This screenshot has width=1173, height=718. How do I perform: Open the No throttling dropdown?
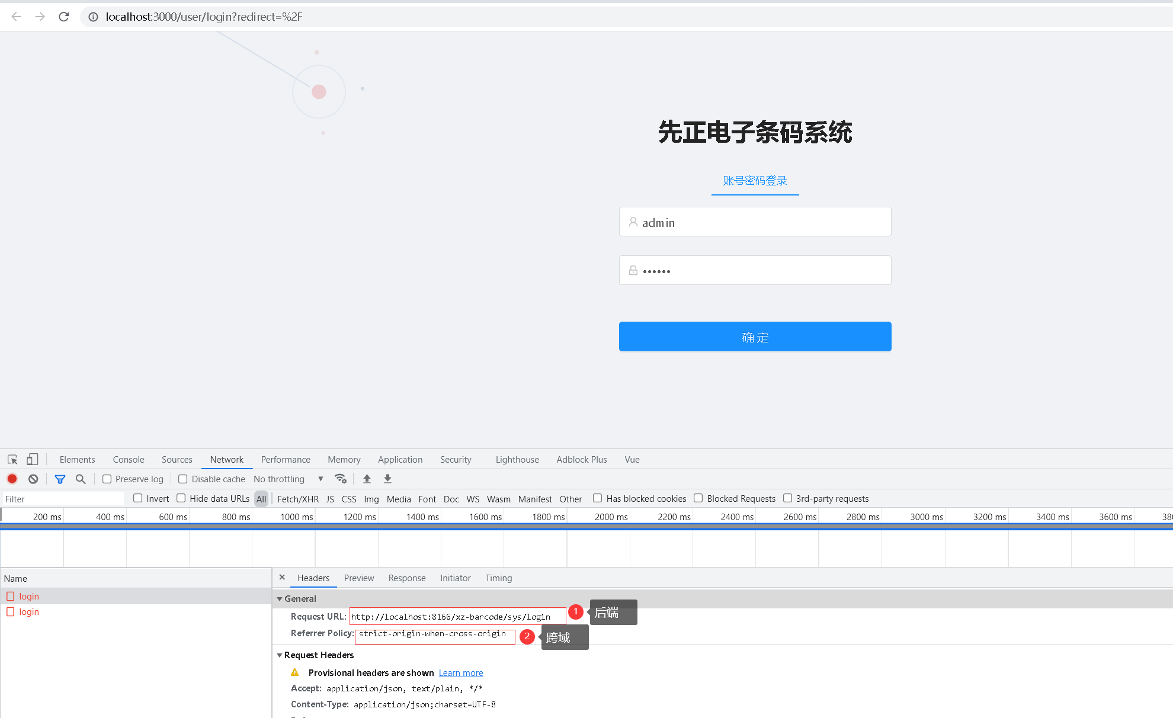pyautogui.click(x=288, y=479)
